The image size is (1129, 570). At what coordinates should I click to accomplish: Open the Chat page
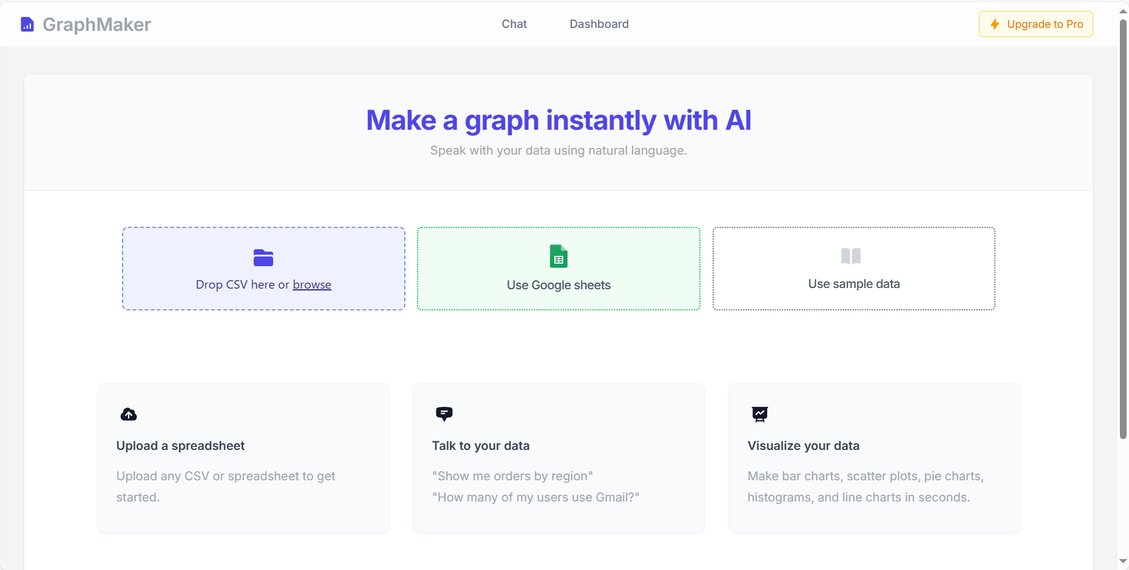click(x=514, y=24)
